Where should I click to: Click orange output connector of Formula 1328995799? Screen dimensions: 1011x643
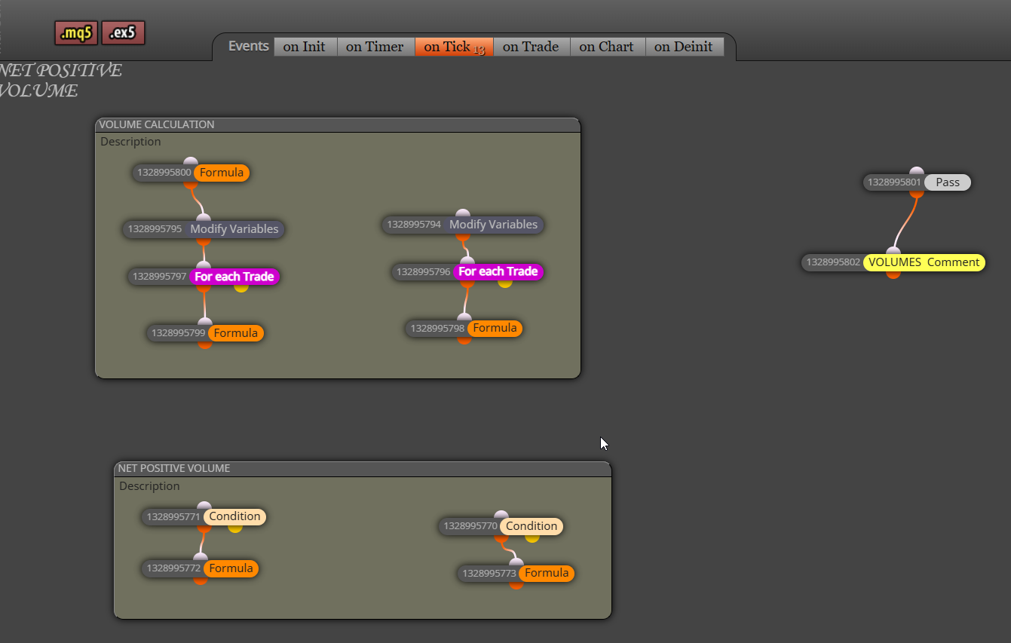(x=205, y=344)
